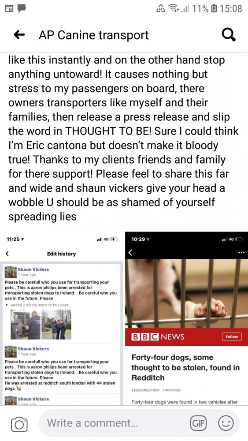Tap the calendar notification icon in status bar

point(9,8)
